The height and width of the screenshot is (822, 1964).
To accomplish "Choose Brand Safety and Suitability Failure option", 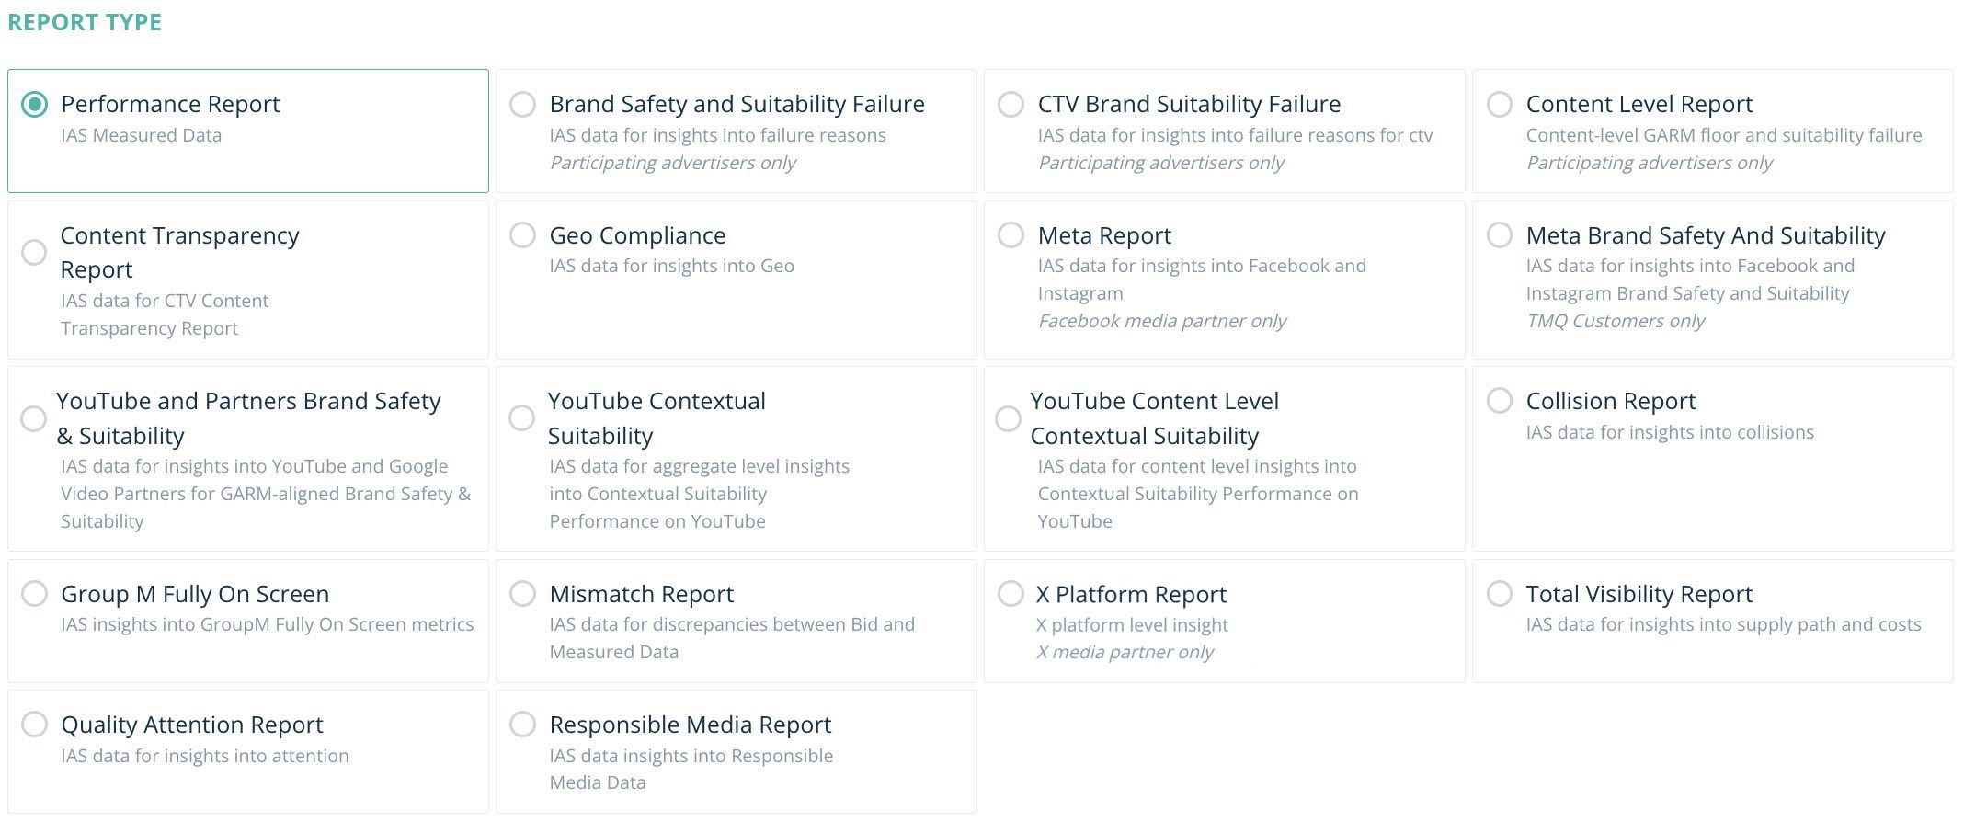I will point(522,104).
